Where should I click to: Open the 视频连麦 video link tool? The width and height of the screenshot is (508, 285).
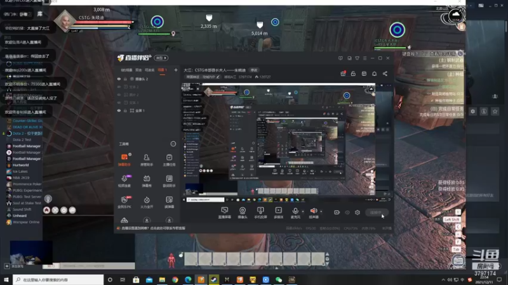[124, 181]
